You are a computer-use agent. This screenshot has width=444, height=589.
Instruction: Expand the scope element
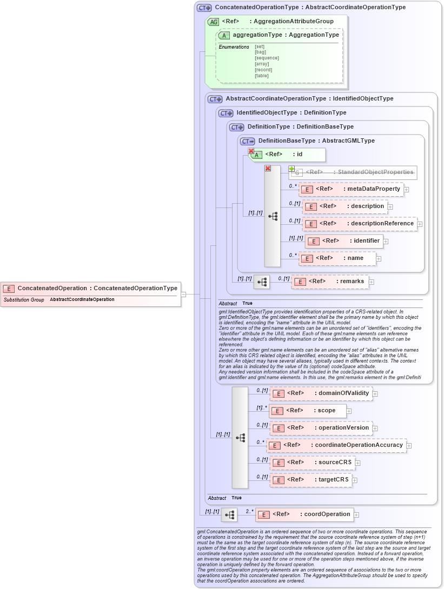pos(349,411)
